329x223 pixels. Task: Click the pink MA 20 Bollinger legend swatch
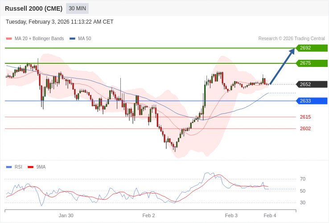[x=9, y=39]
